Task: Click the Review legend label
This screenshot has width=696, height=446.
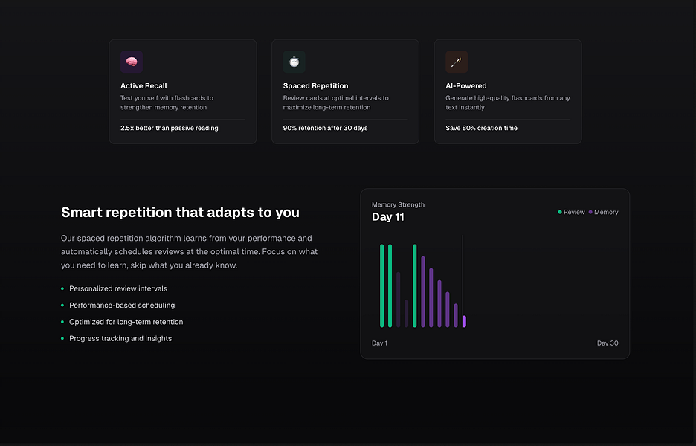Action: [574, 212]
